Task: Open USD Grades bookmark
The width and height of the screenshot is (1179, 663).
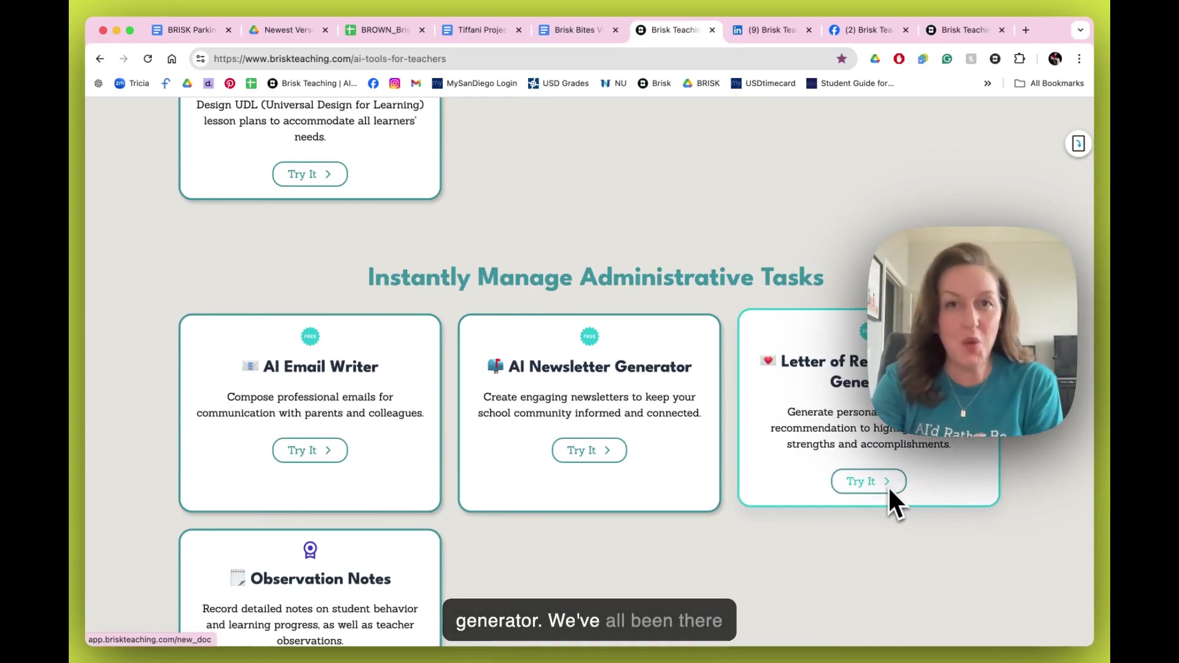Action: pos(558,83)
